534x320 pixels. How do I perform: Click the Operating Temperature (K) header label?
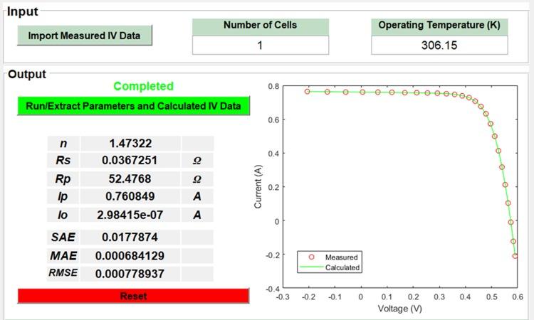pyautogui.click(x=439, y=26)
